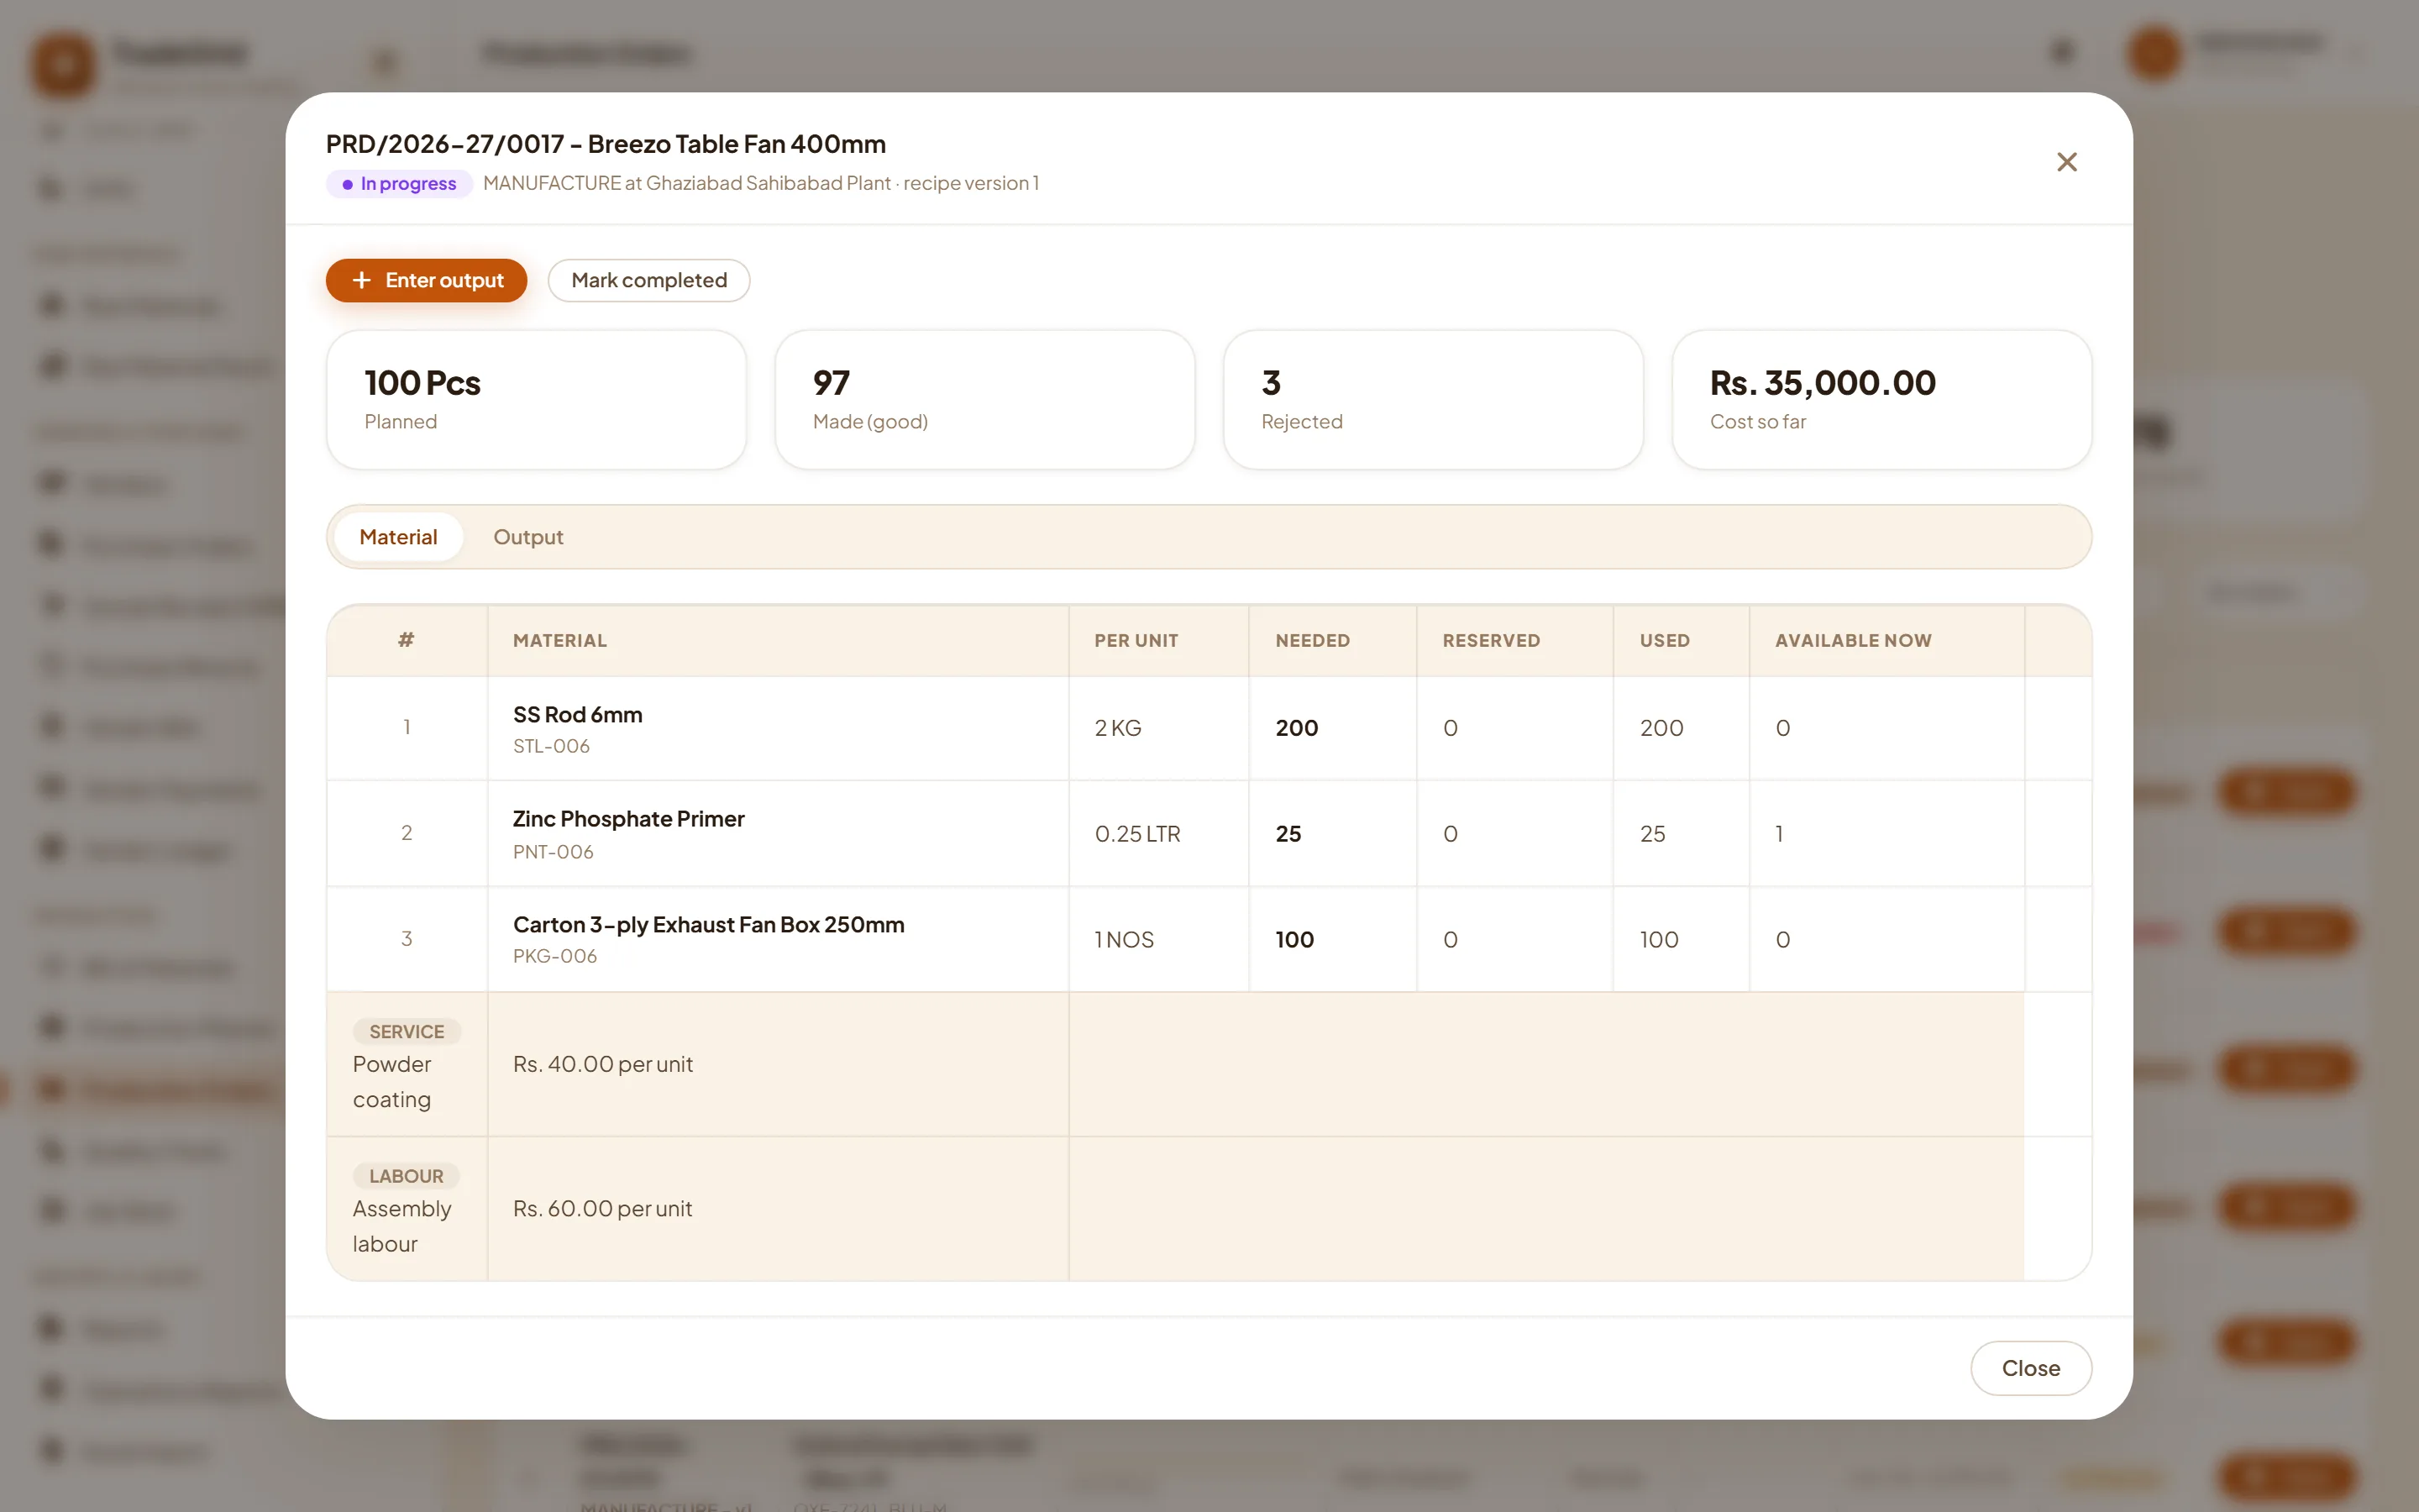Click needed quantity 200 for SS Rod
This screenshot has width=2419, height=1512.
1297,728
